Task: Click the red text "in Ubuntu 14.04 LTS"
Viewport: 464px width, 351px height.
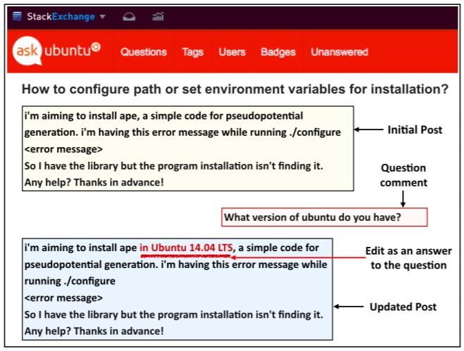Action: pos(186,248)
